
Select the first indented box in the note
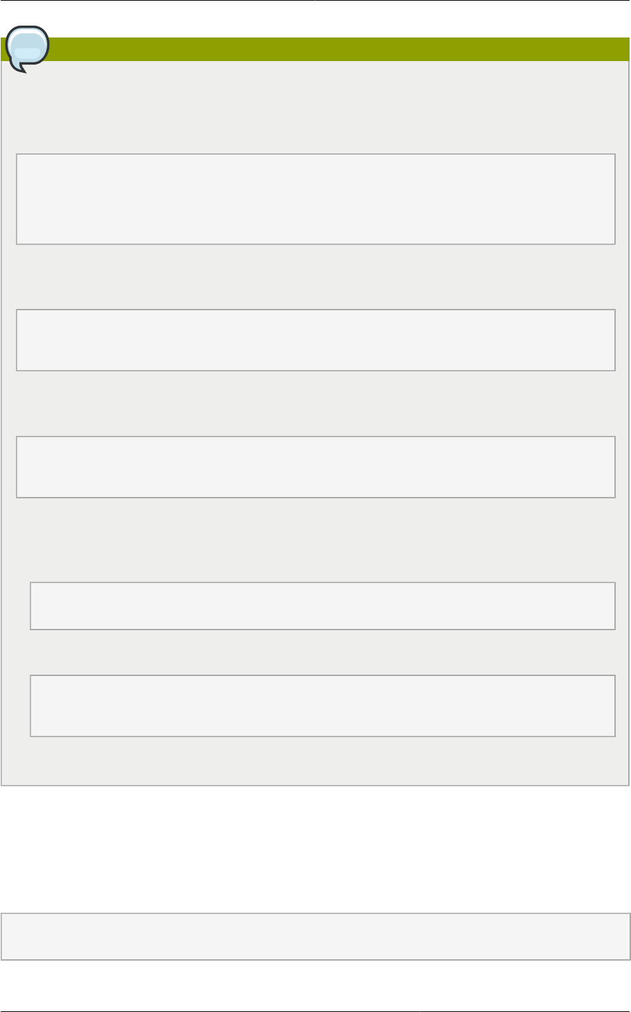coord(322,606)
